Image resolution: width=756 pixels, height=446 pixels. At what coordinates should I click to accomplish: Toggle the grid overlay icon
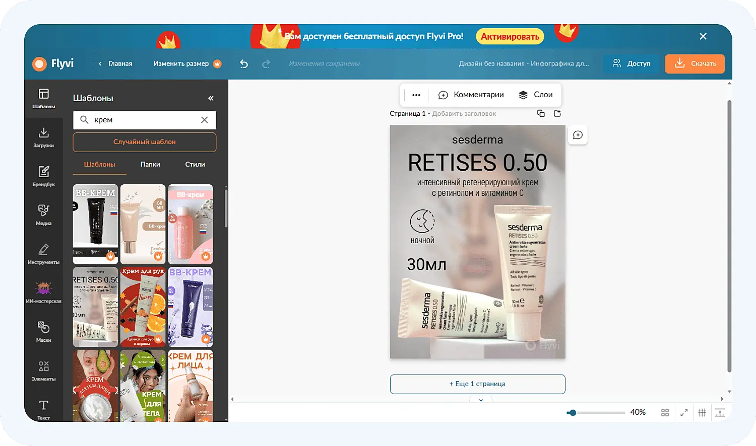[x=702, y=413]
